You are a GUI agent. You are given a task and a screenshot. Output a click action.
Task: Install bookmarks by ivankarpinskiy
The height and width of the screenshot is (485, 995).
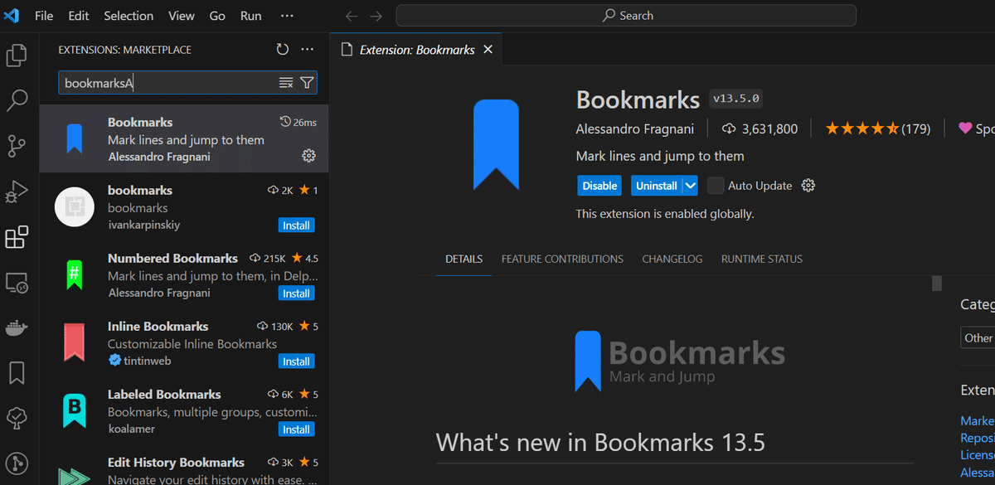[296, 226]
